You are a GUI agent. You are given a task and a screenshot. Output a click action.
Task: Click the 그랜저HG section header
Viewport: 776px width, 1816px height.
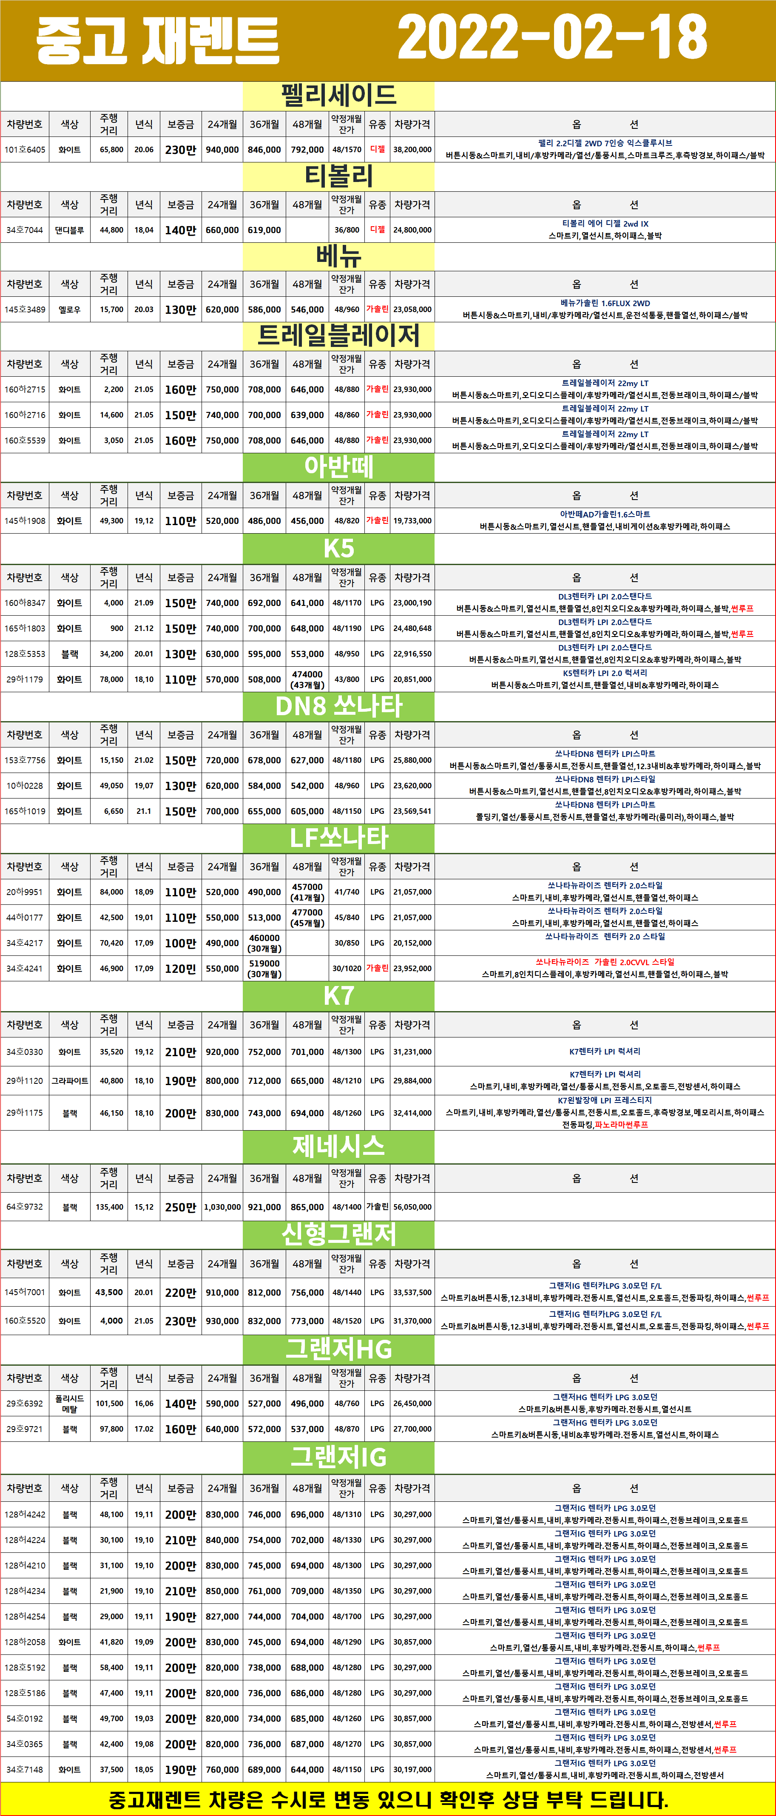pos(338,1349)
